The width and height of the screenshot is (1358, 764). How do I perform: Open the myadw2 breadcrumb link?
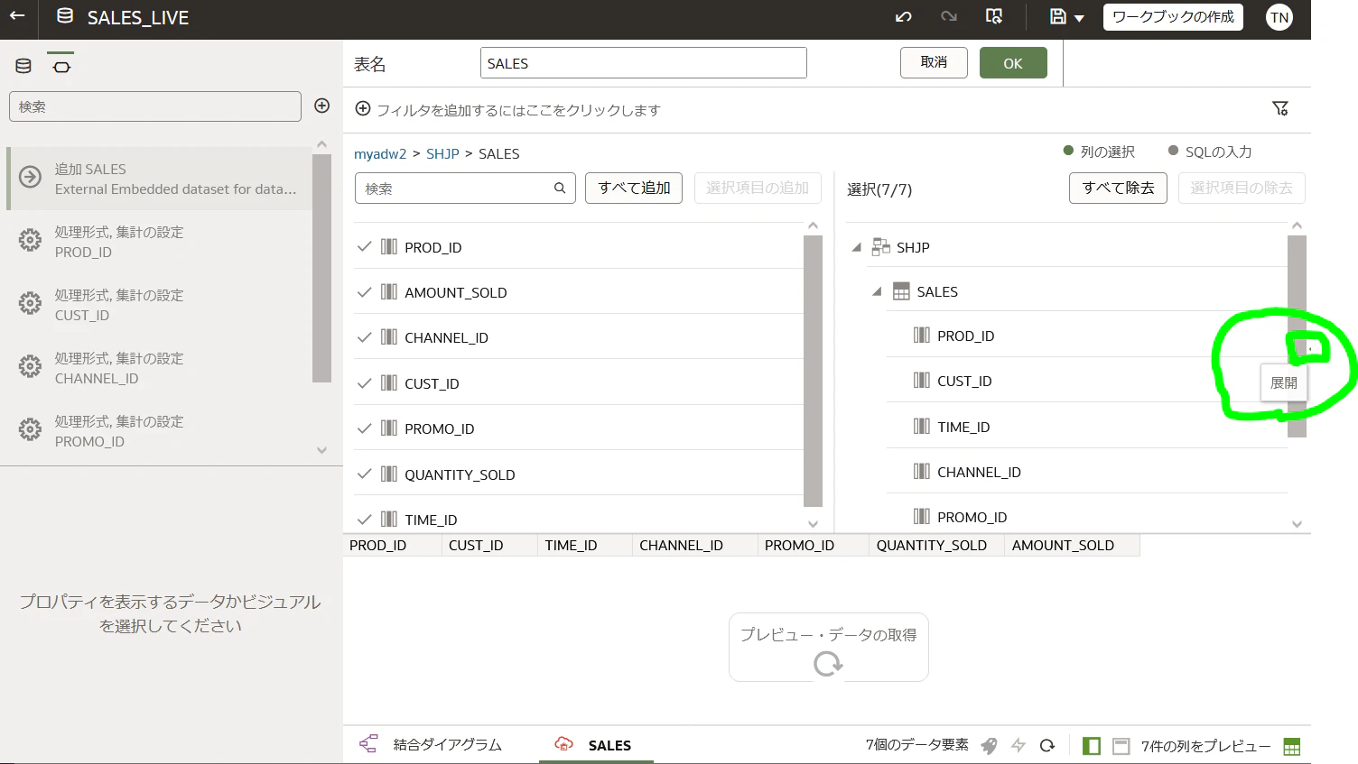pos(380,154)
